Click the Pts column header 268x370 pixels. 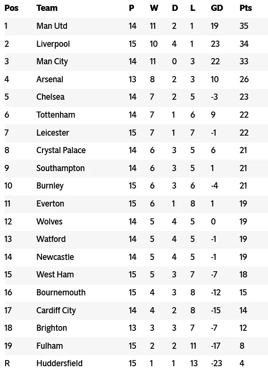coord(246,8)
